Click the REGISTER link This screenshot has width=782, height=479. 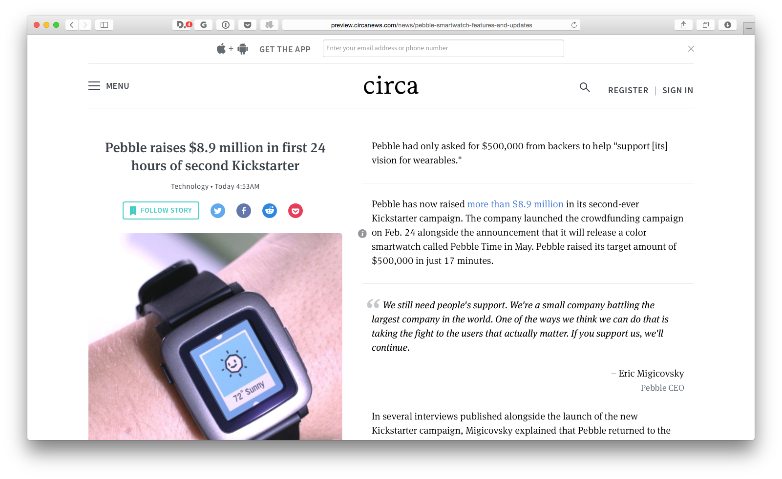pos(628,90)
